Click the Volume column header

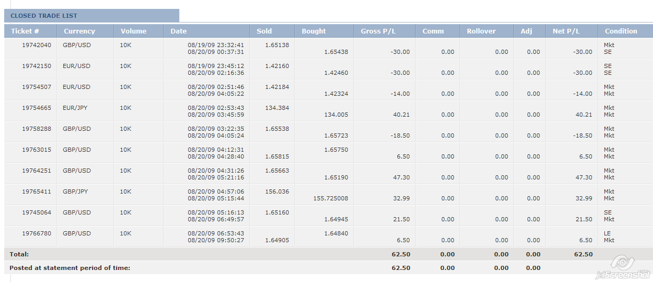click(x=133, y=31)
